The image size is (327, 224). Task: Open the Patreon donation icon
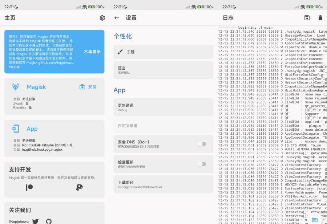point(29,187)
